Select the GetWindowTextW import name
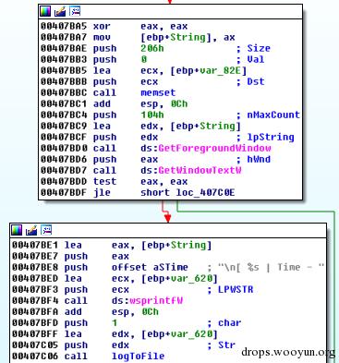Viewport: 339px width, 363px height. pos(200,170)
